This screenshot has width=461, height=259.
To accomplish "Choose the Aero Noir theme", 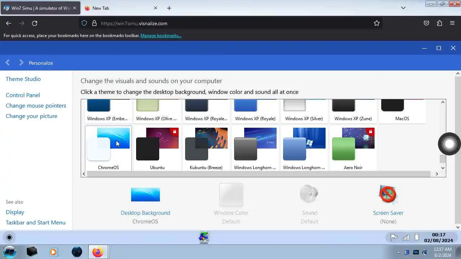I will coord(353,148).
